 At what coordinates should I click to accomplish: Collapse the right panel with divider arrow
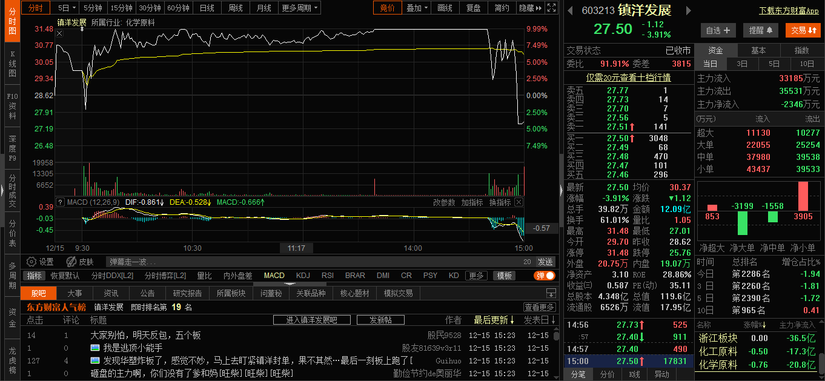coord(561,191)
